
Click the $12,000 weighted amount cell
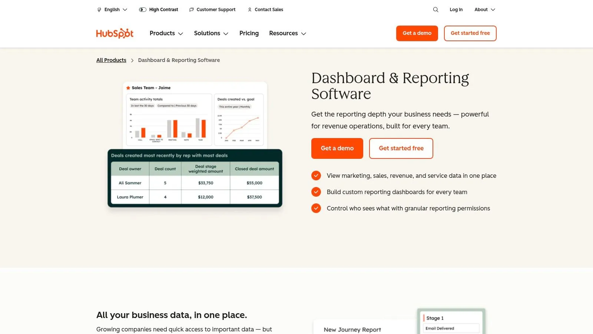[x=206, y=197]
